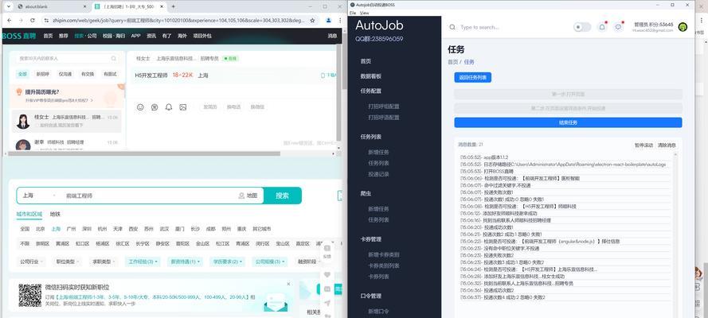Click AutoJob search magnifier icon
708x318 pixels.
click(x=452, y=27)
